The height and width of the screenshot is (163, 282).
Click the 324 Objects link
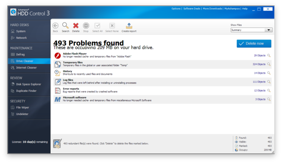(259, 64)
